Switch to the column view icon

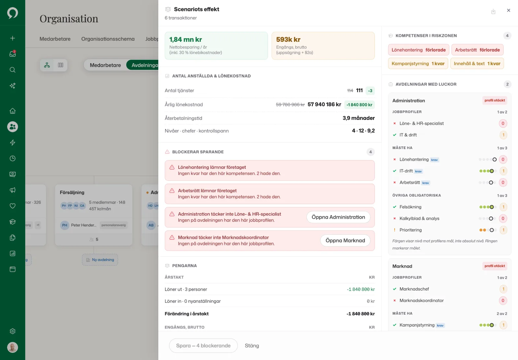pyautogui.click(x=61, y=65)
